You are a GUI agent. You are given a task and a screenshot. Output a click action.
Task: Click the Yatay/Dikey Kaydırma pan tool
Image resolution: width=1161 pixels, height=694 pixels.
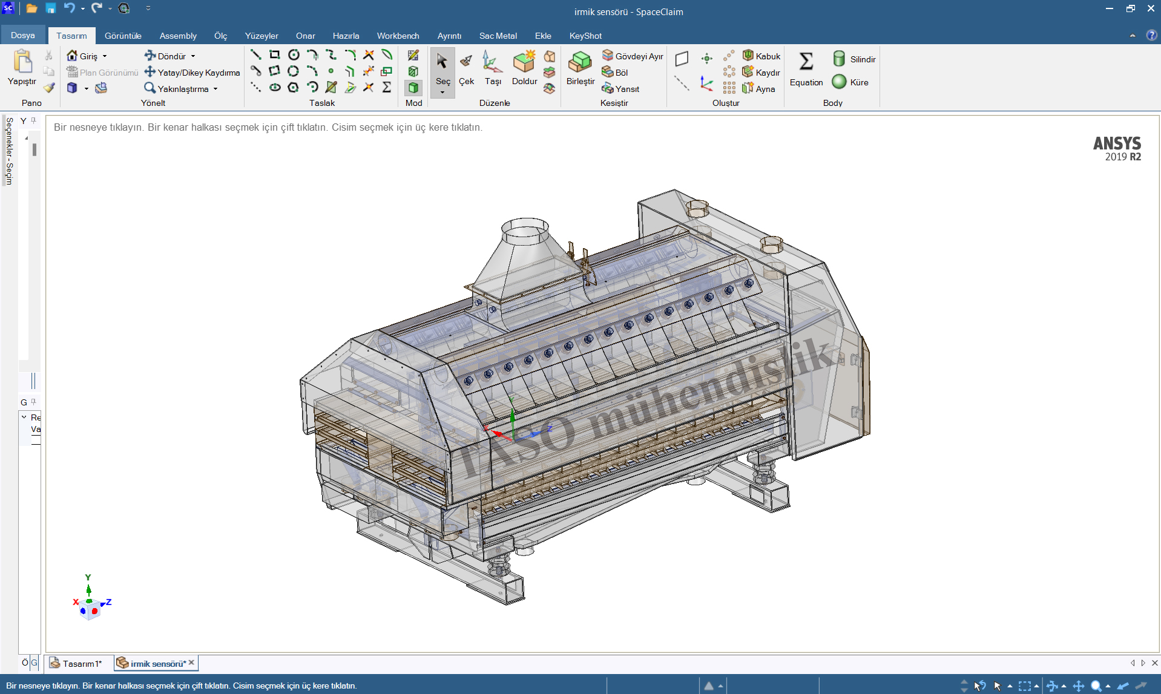point(192,73)
